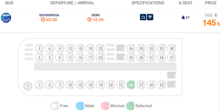Click the Free seat legend icon

coord(55,106)
